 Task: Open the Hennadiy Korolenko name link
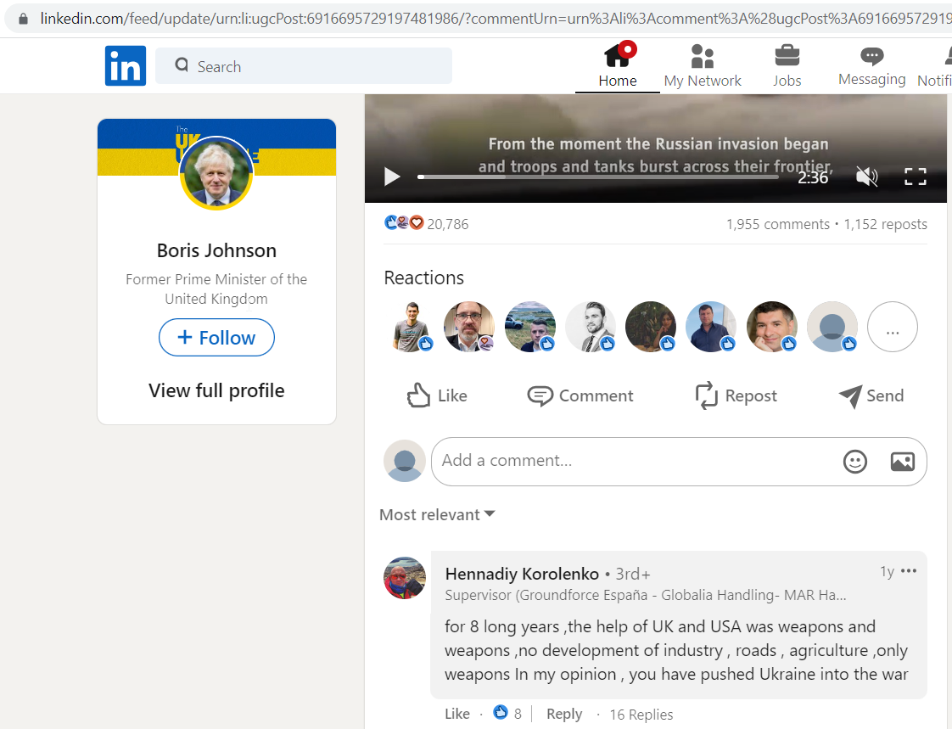[522, 574]
